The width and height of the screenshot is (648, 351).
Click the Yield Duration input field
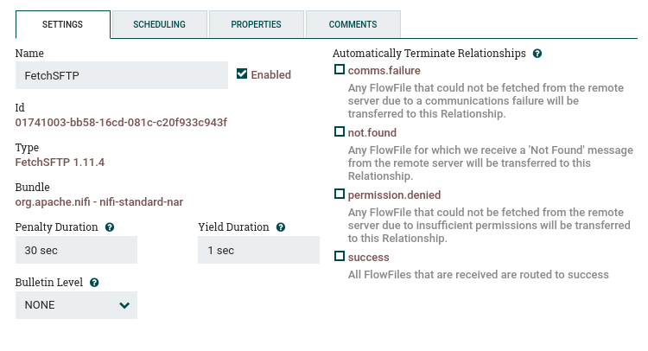coord(259,250)
